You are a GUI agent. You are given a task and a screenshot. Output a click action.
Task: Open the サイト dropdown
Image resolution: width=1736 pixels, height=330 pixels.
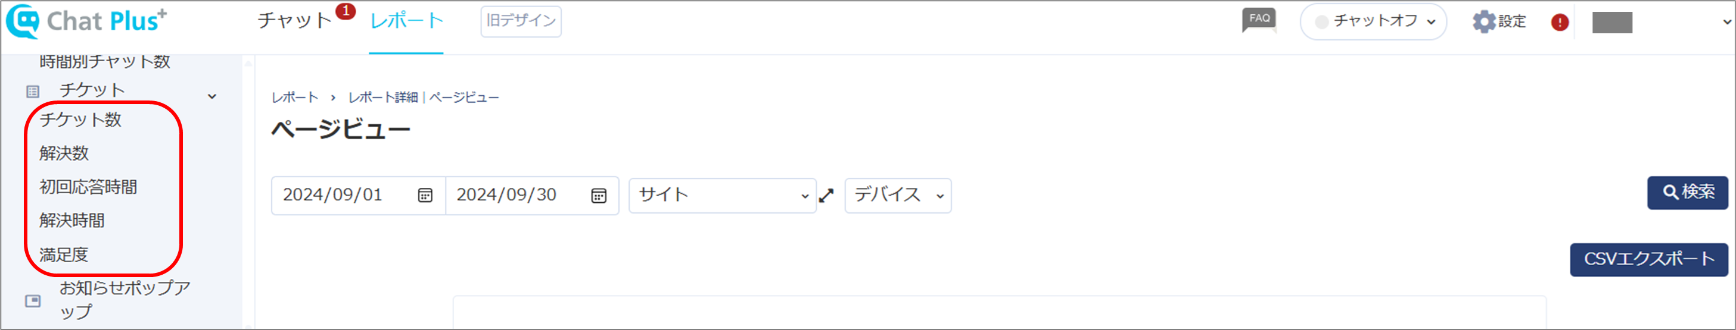pos(723,196)
